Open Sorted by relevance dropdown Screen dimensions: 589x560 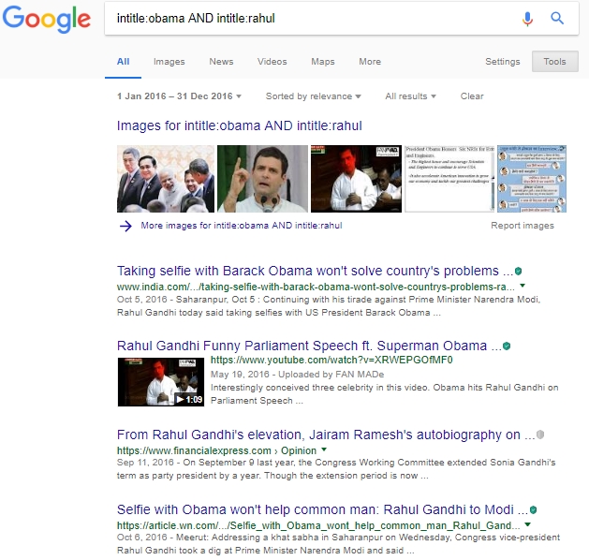(x=314, y=96)
